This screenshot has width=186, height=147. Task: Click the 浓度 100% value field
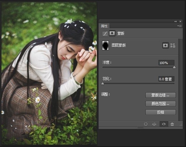pyautogui.click(x=166, y=63)
